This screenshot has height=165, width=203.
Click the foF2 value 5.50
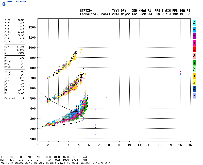click(21, 20)
